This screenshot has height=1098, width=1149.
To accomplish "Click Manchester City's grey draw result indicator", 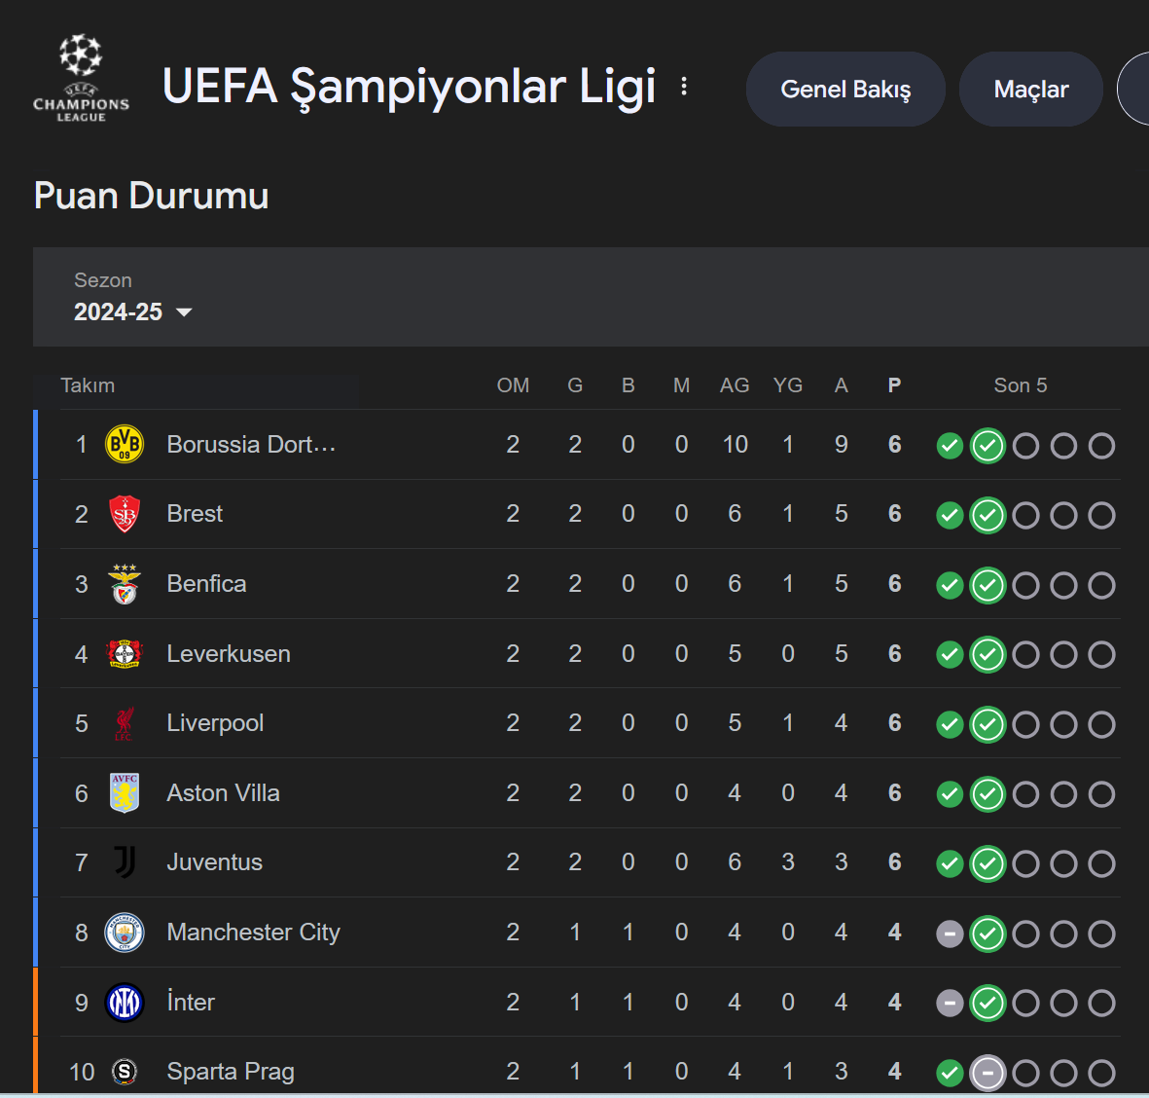I will [950, 934].
